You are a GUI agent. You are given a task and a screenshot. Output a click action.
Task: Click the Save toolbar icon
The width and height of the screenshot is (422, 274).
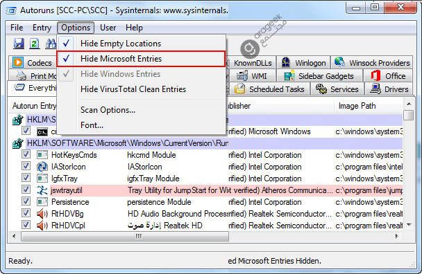[19, 44]
